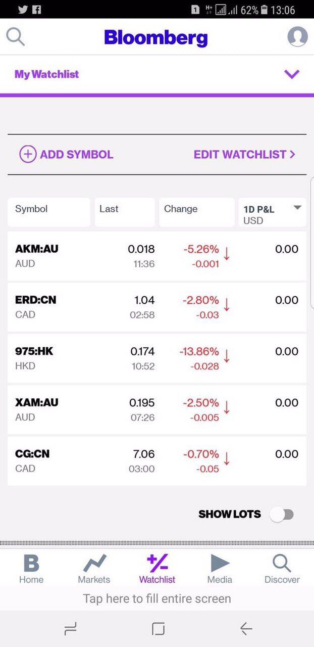Screen dimensions: 314x647
Task: Open the AKM:AU stock row
Action: tap(157, 256)
